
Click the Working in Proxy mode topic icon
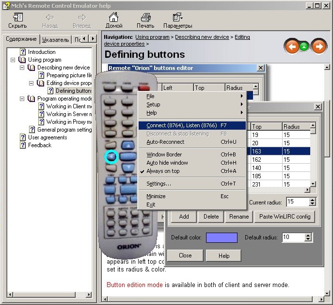41,122
